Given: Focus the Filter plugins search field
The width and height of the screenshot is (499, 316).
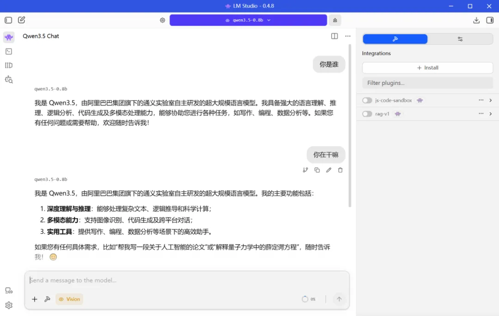Looking at the screenshot, I should point(427,83).
